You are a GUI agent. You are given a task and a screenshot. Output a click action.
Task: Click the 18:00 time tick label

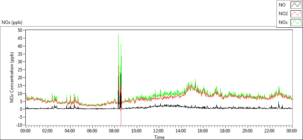225,131
